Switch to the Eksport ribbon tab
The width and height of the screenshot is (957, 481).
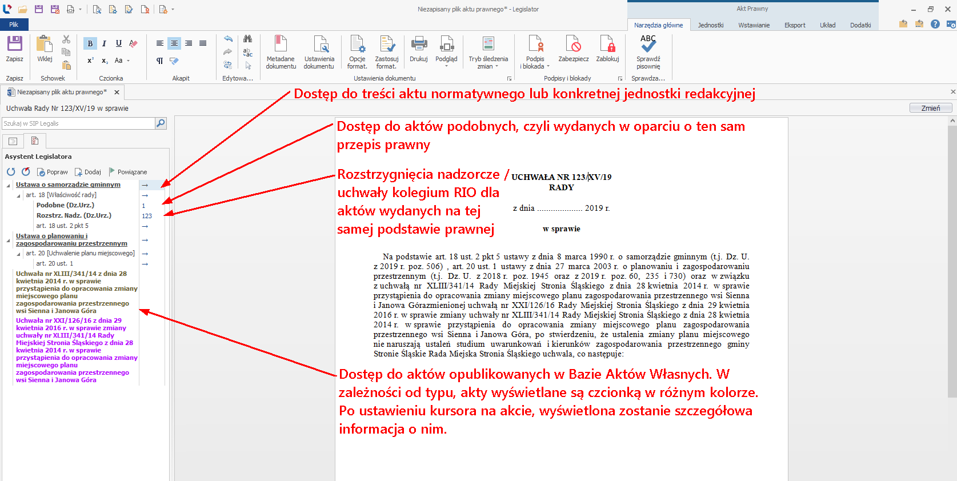[x=795, y=25]
